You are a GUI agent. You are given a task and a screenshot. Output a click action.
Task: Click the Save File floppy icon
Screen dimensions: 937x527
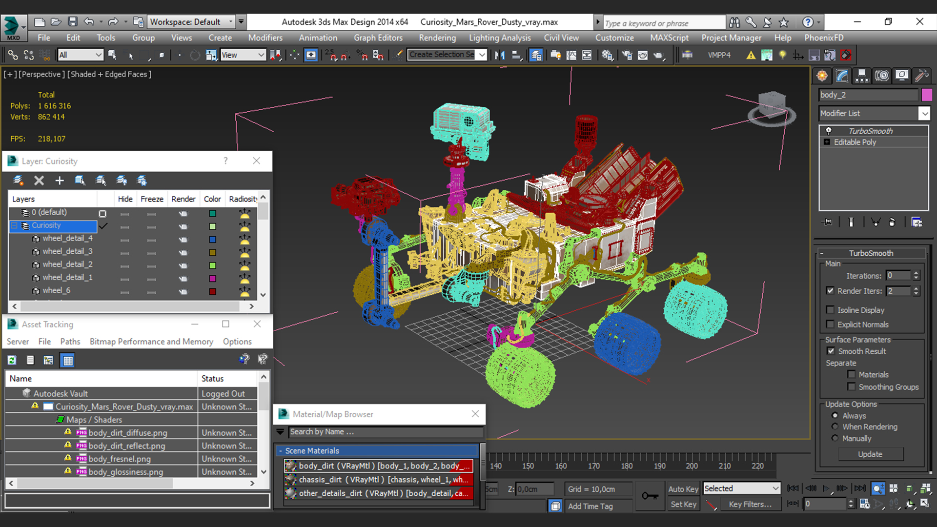pyautogui.click(x=73, y=22)
